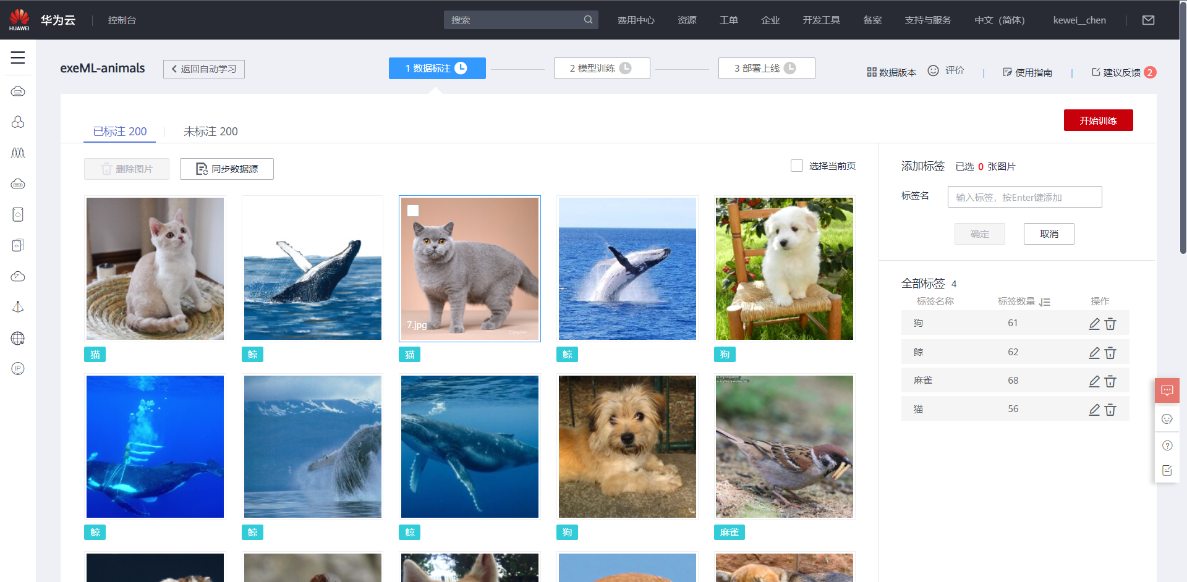Click the 标签名 label input field
1187x582 pixels.
tap(1024, 197)
